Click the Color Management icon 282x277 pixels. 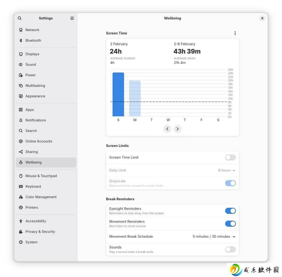[21, 197]
